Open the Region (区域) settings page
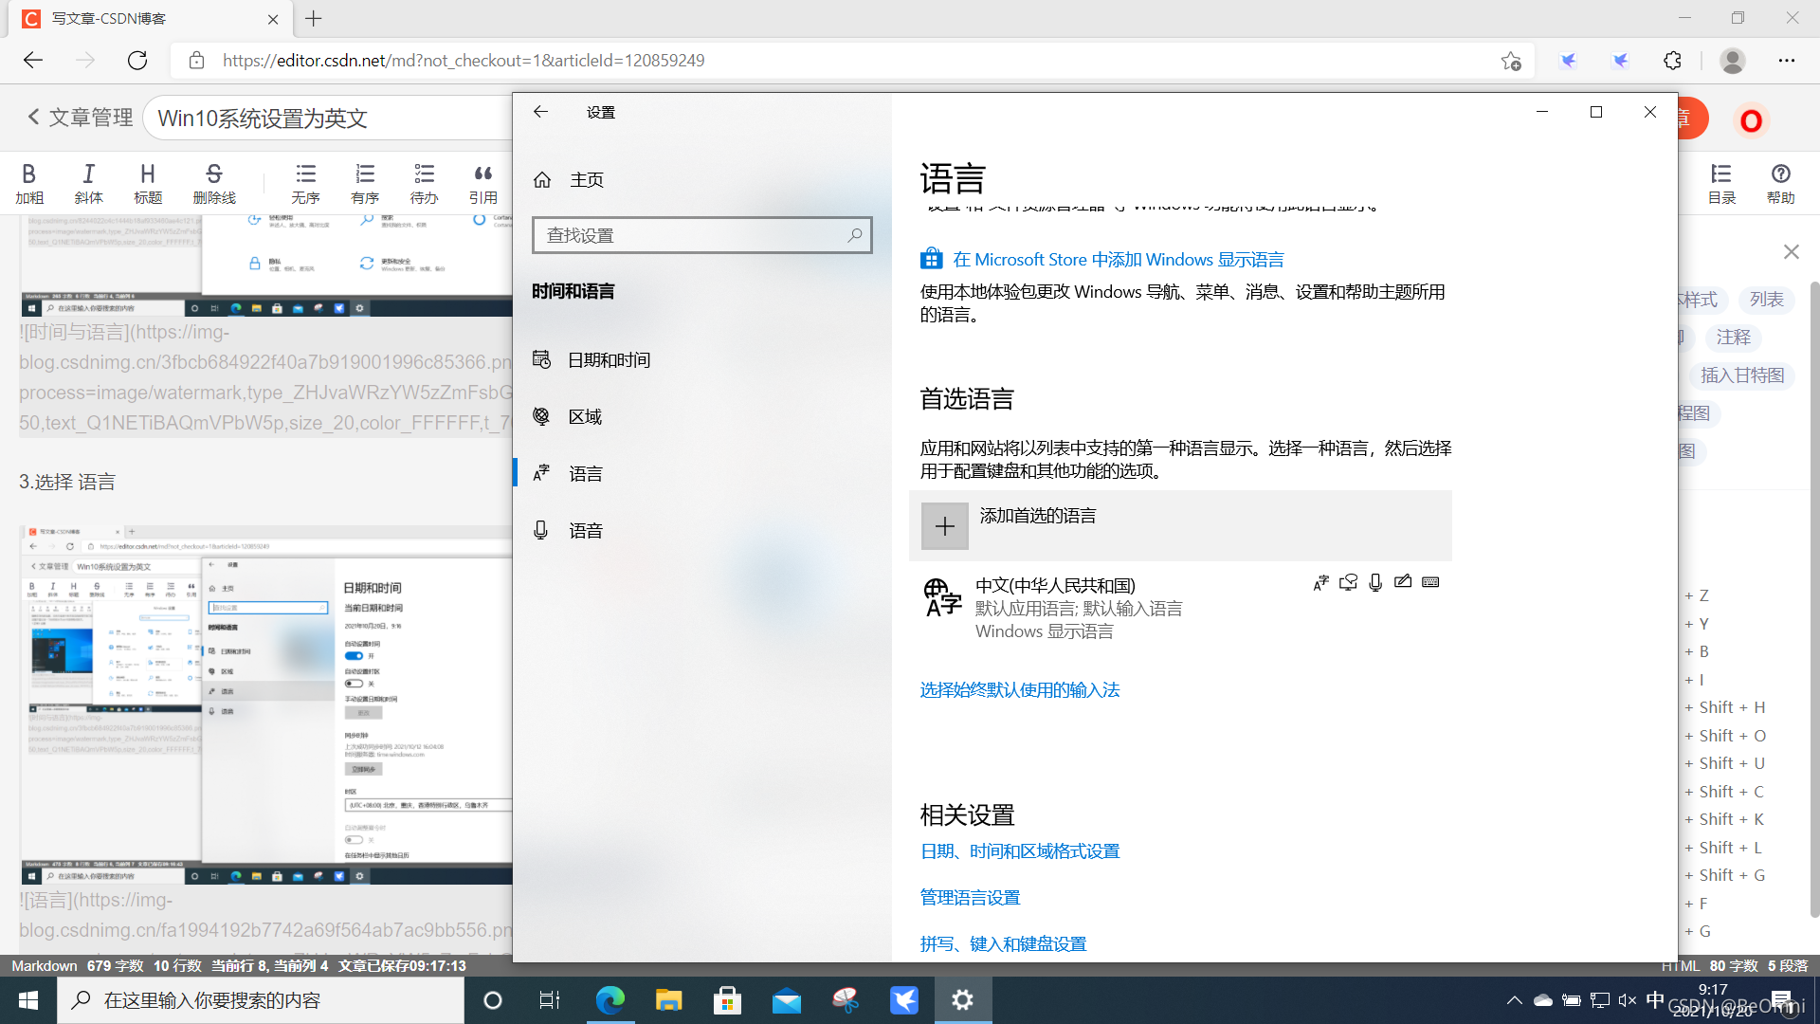This screenshot has width=1820, height=1024. 585,416
